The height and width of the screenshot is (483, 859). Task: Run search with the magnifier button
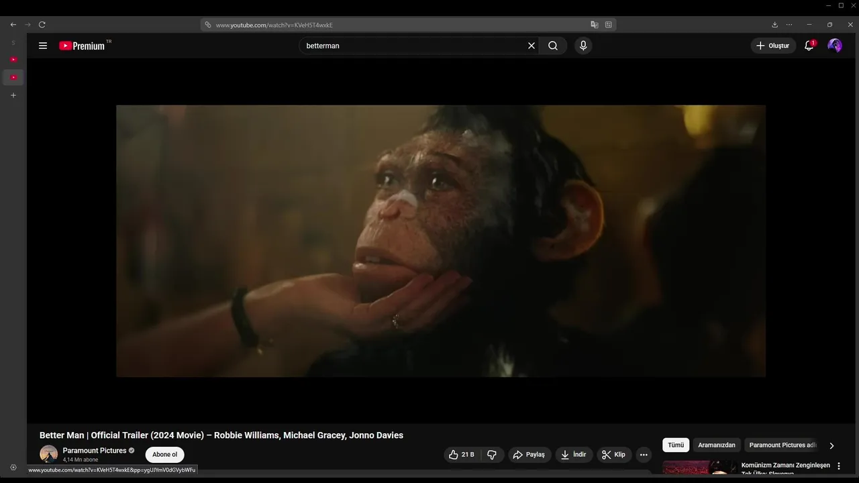tap(553, 46)
